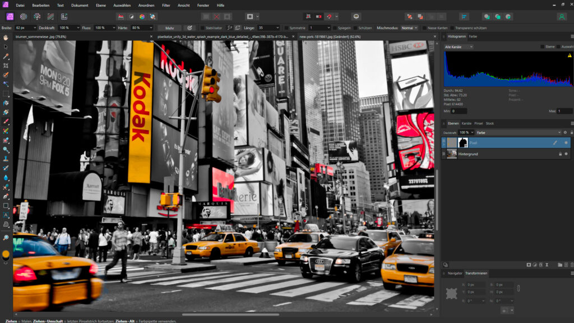The height and width of the screenshot is (323, 574).
Task: Click the alignment icon in toolbar
Action: coord(464,16)
